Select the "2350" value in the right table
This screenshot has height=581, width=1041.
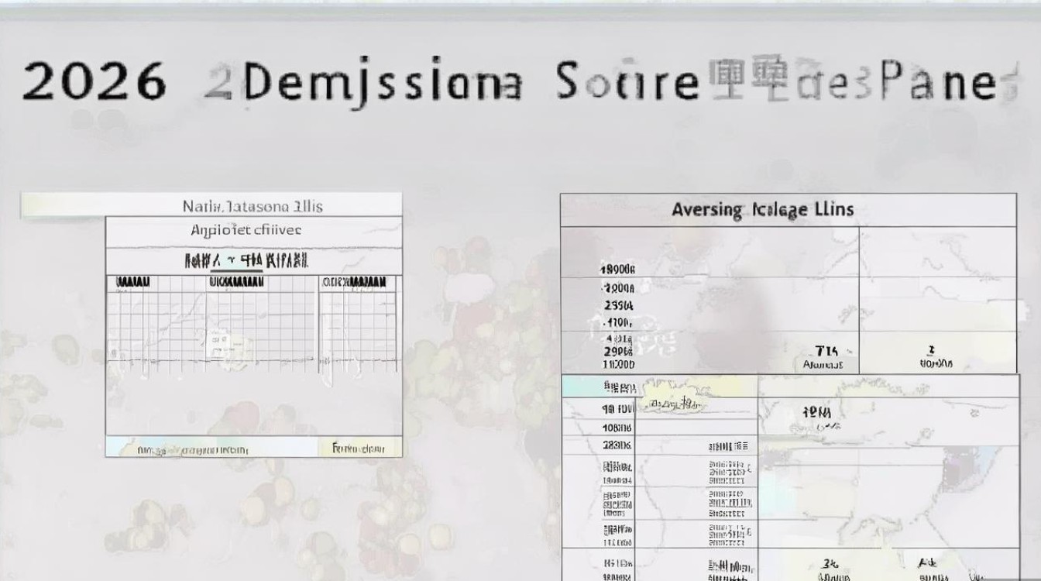point(617,304)
